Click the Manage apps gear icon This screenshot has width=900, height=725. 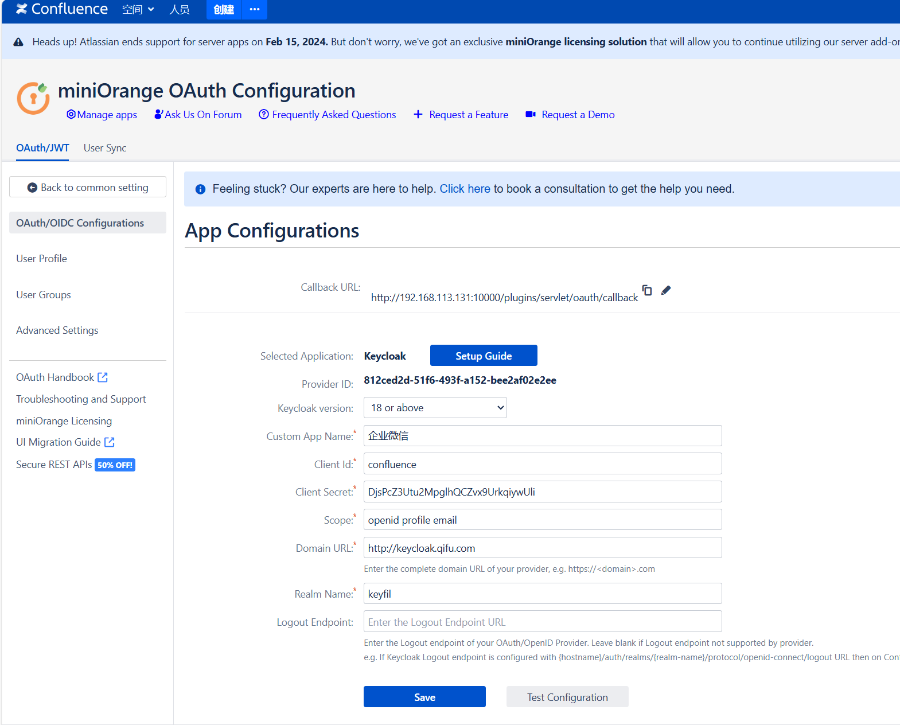(71, 114)
